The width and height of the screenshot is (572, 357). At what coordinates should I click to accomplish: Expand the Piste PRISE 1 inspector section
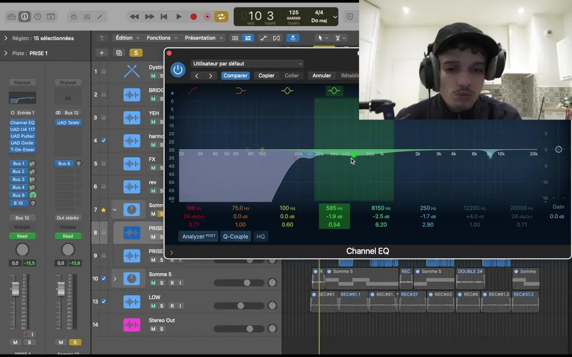click(x=5, y=53)
